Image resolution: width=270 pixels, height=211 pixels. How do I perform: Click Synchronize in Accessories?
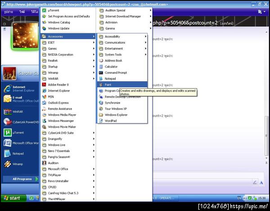pos(122,103)
